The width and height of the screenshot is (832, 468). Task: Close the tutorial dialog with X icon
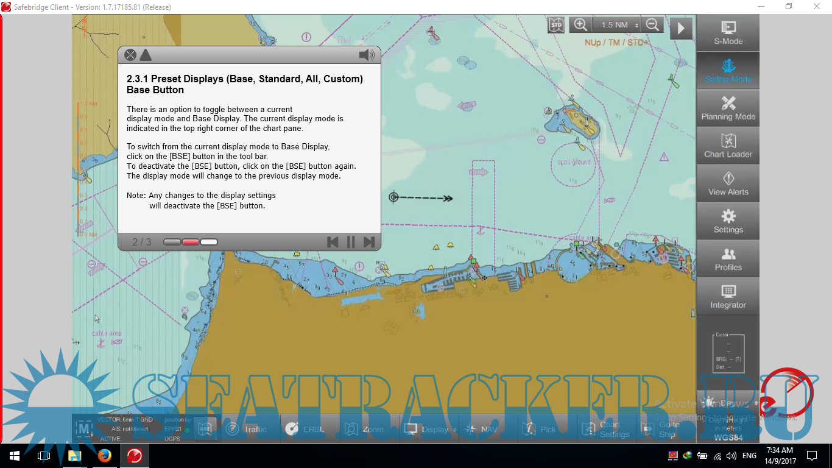[x=130, y=55]
